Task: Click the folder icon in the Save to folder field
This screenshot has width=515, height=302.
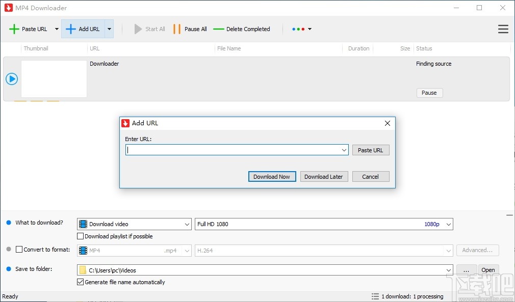Action: click(x=83, y=270)
